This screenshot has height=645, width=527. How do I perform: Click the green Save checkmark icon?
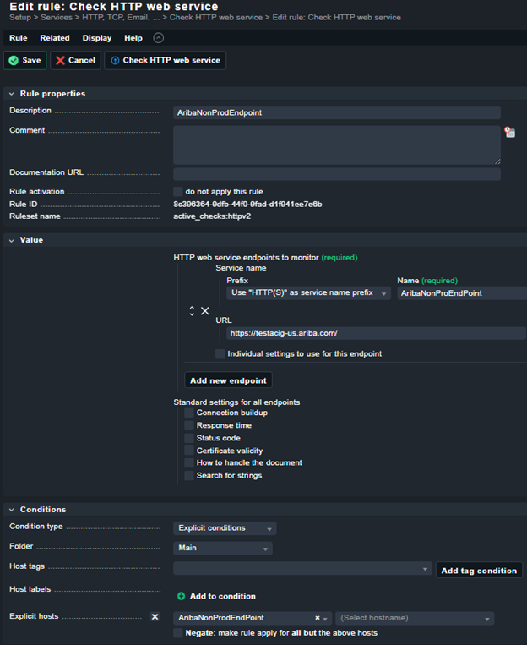pyautogui.click(x=14, y=61)
